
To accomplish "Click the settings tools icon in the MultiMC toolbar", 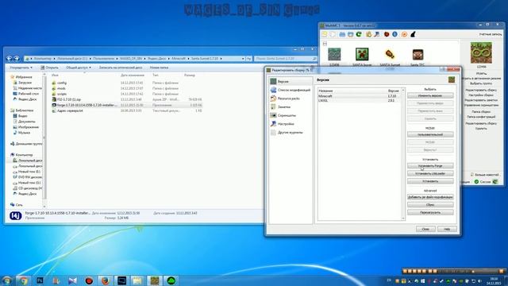I will [376, 34].
